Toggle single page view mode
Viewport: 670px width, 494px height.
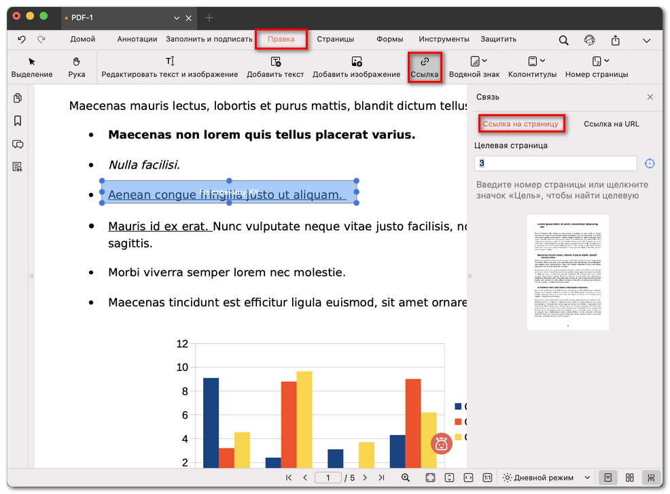point(608,478)
